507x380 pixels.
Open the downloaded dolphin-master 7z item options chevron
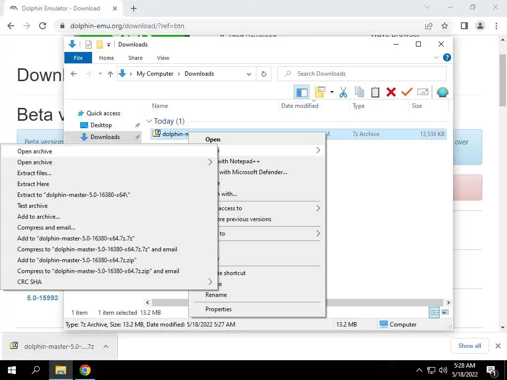(106, 346)
